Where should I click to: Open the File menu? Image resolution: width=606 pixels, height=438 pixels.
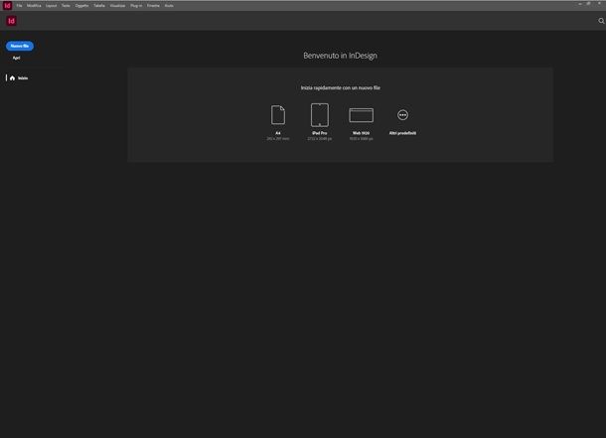pyautogui.click(x=19, y=5)
